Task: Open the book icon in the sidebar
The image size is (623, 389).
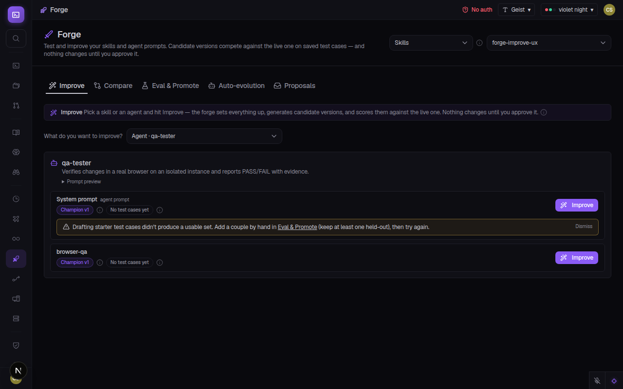Action: [x=16, y=132]
